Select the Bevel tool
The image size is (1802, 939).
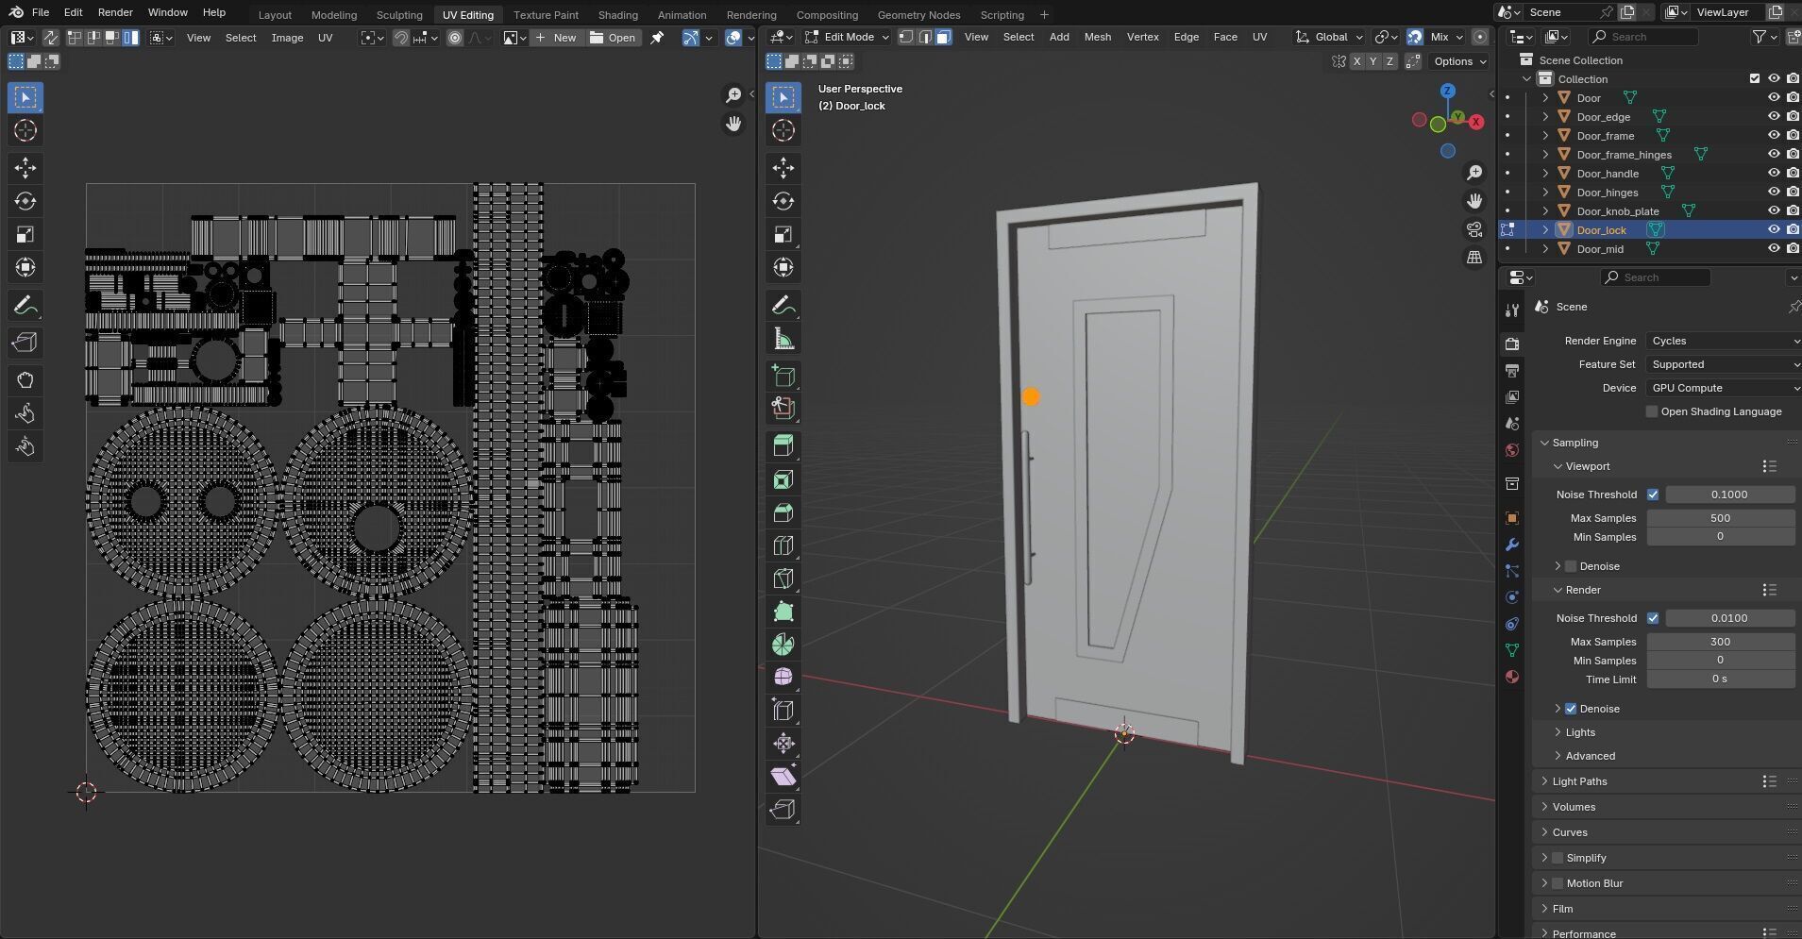(x=783, y=512)
